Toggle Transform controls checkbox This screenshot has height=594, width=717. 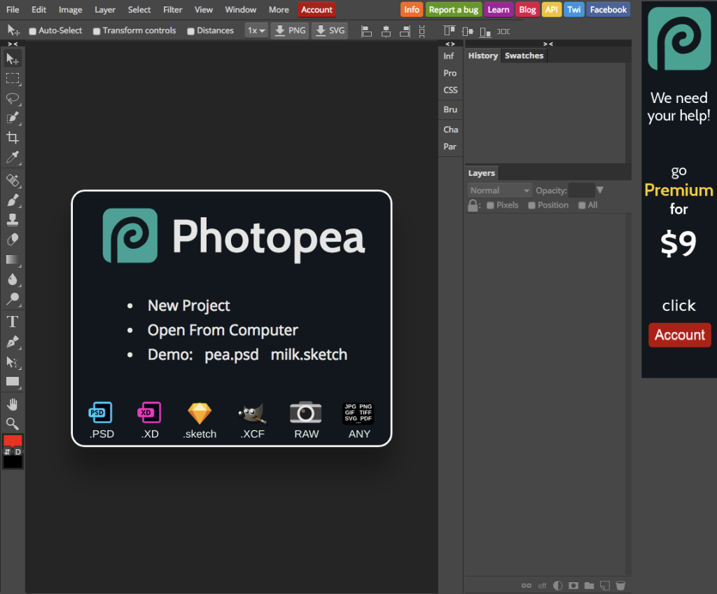[x=97, y=31]
